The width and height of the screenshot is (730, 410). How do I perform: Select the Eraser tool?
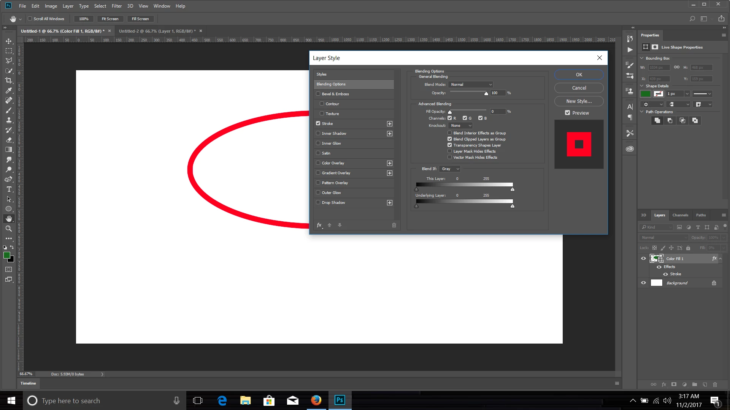(x=9, y=140)
